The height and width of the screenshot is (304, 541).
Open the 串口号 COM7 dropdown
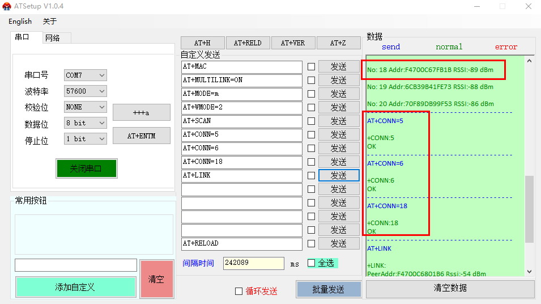click(x=86, y=75)
